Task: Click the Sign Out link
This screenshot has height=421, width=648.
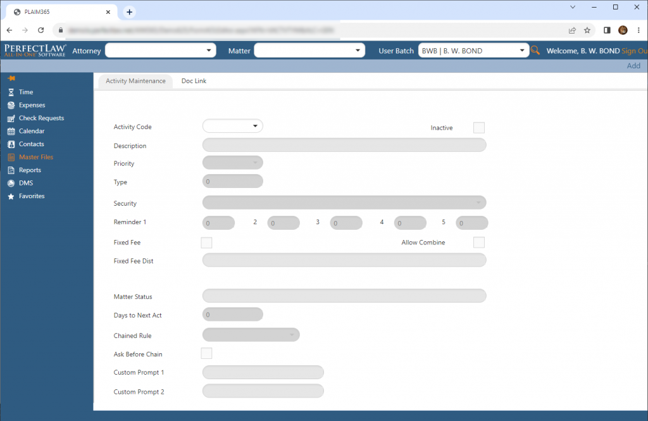Action: pos(634,51)
